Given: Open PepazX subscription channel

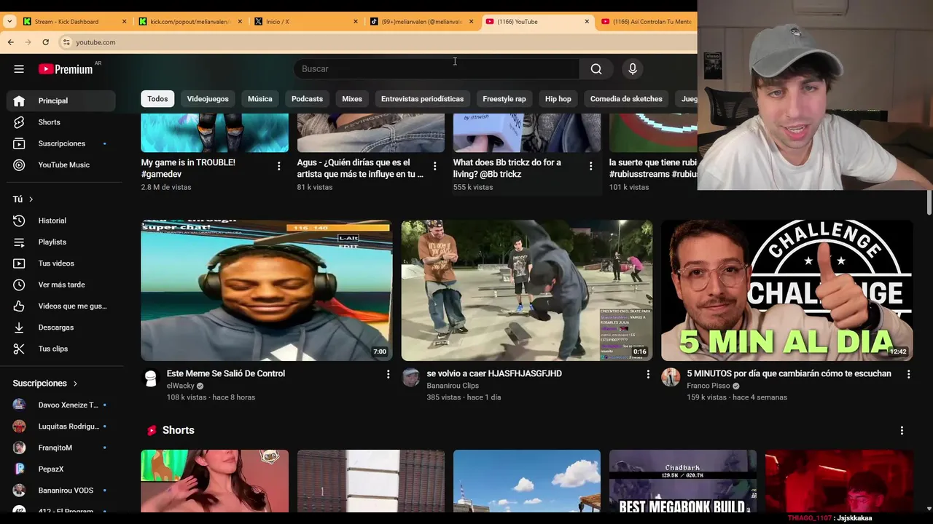Looking at the screenshot, I should point(61,469).
